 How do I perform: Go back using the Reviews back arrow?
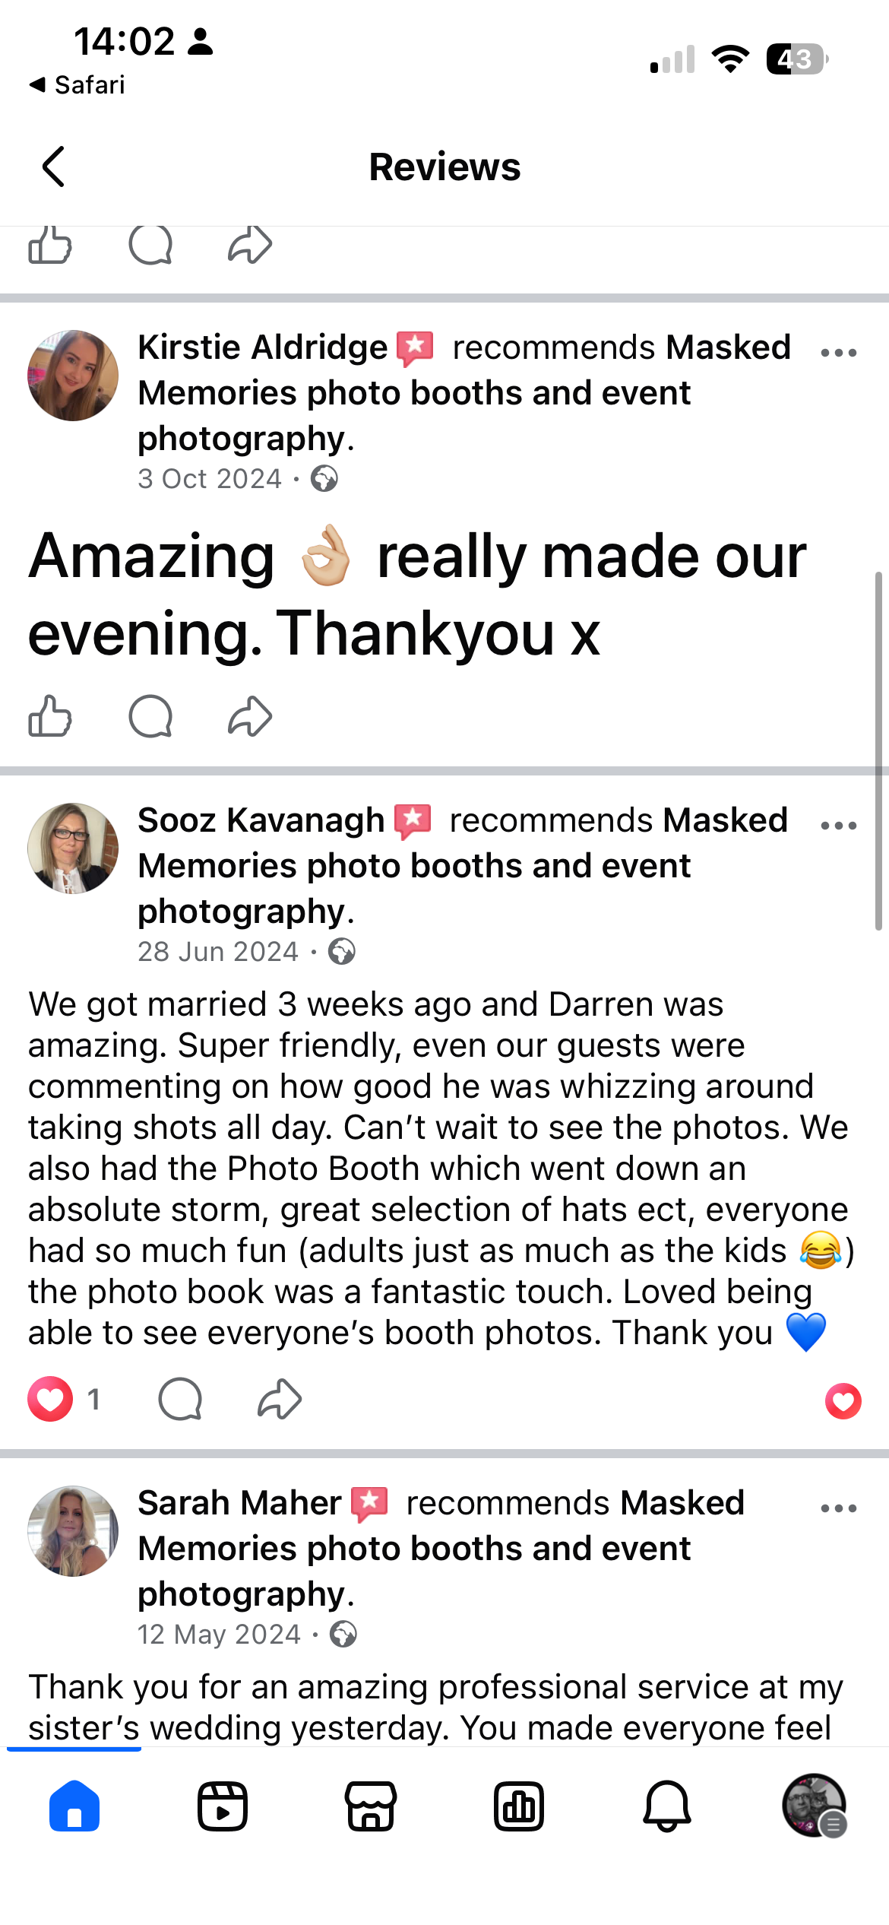pyautogui.click(x=53, y=167)
